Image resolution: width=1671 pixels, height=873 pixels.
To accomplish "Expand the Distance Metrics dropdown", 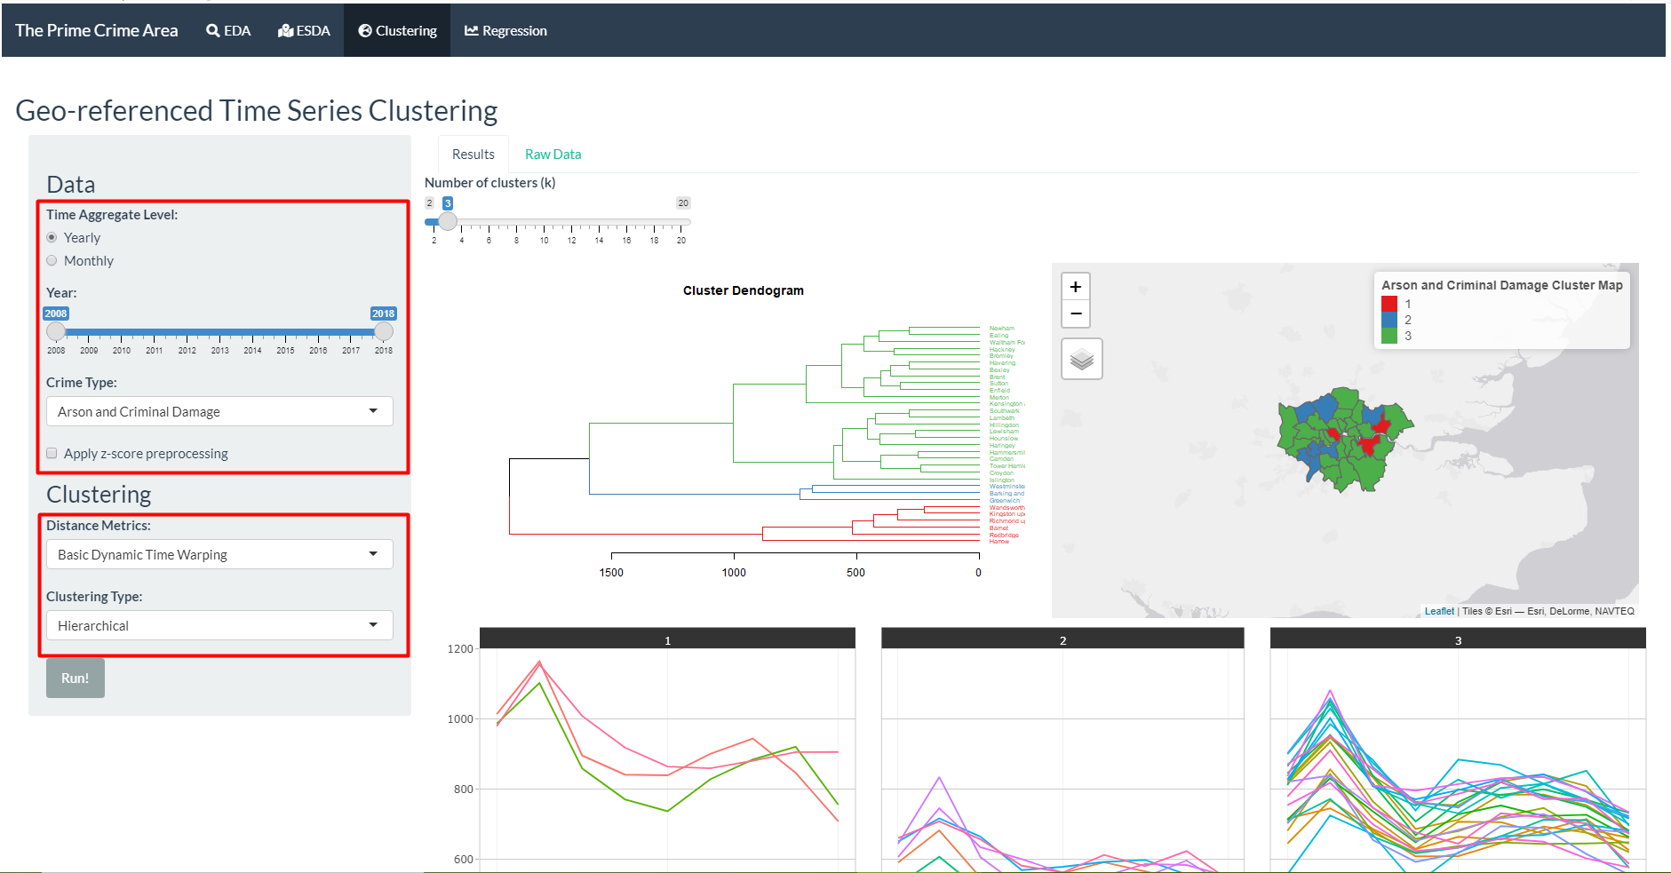I will pos(219,554).
